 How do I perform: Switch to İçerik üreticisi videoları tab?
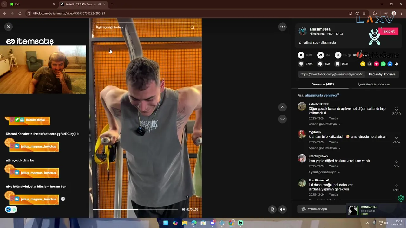tap(374, 84)
